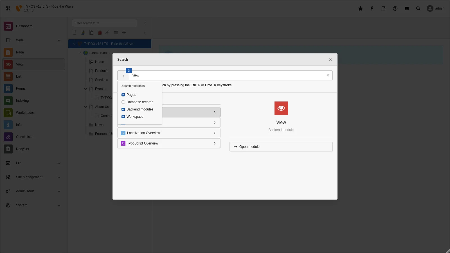Open the Recycler module in the sidebar
The image size is (450, 253).
(x=23, y=149)
